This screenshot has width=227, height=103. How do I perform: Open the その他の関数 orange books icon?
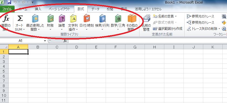click(x=132, y=18)
